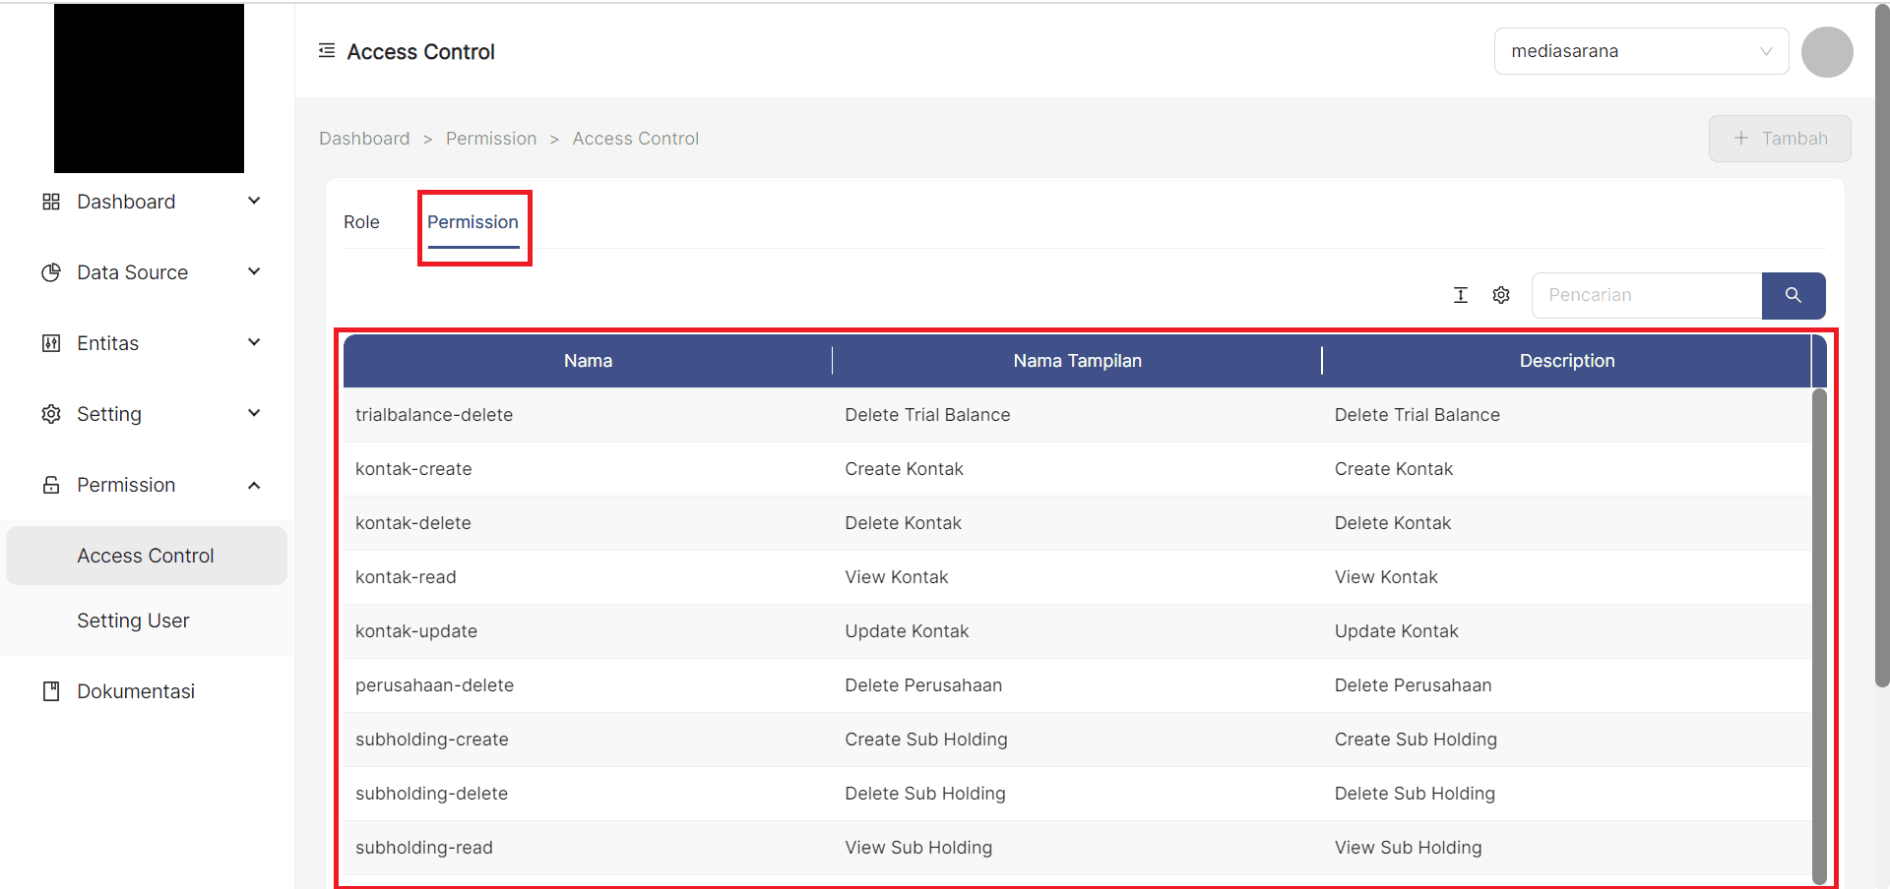This screenshot has width=1890, height=889.
Task: Click the table's vertical scrollbar
Action: pyautogui.click(x=1818, y=629)
